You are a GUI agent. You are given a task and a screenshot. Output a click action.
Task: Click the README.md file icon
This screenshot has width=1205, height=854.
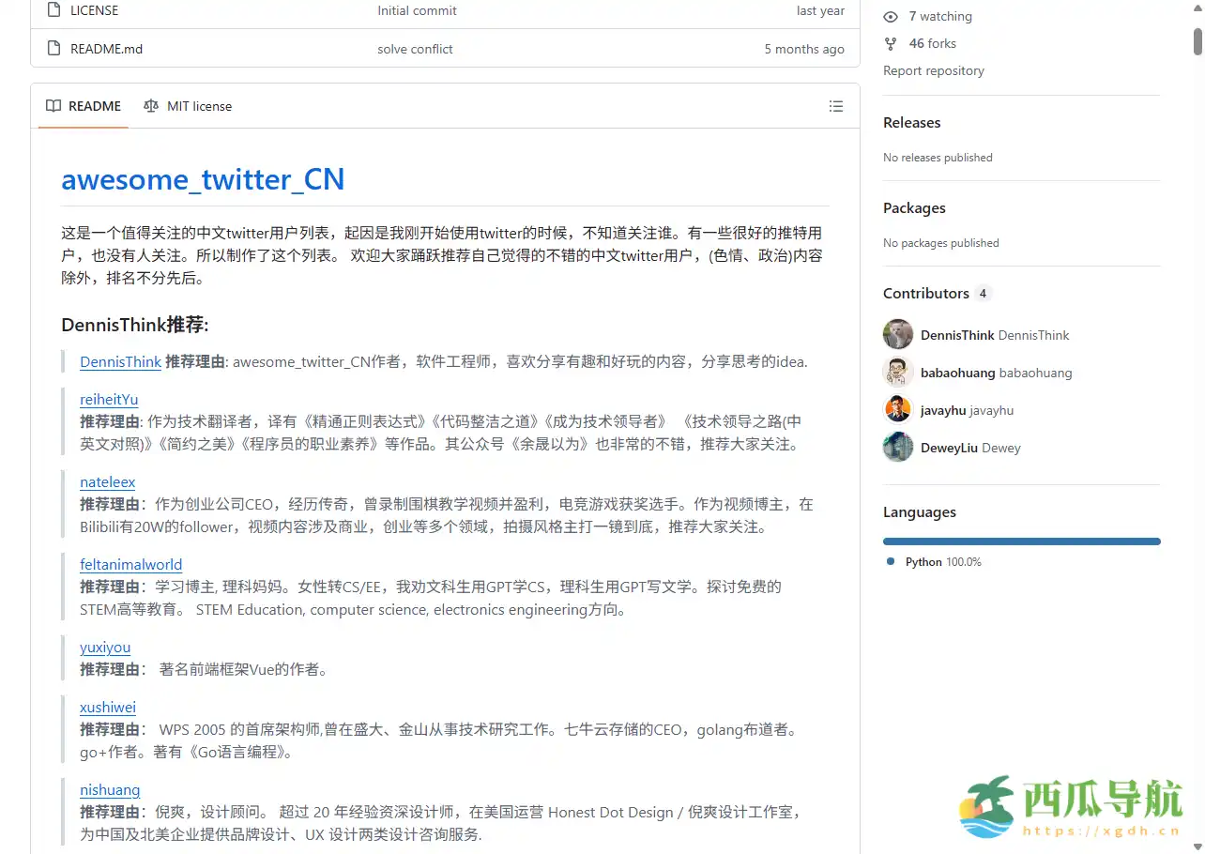tap(53, 48)
